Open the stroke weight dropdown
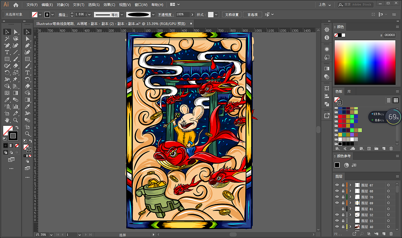 89,14
